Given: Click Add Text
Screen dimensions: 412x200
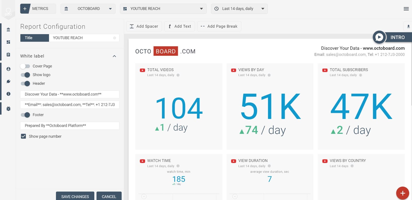Looking at the screenshot, I should coord(179,26).
